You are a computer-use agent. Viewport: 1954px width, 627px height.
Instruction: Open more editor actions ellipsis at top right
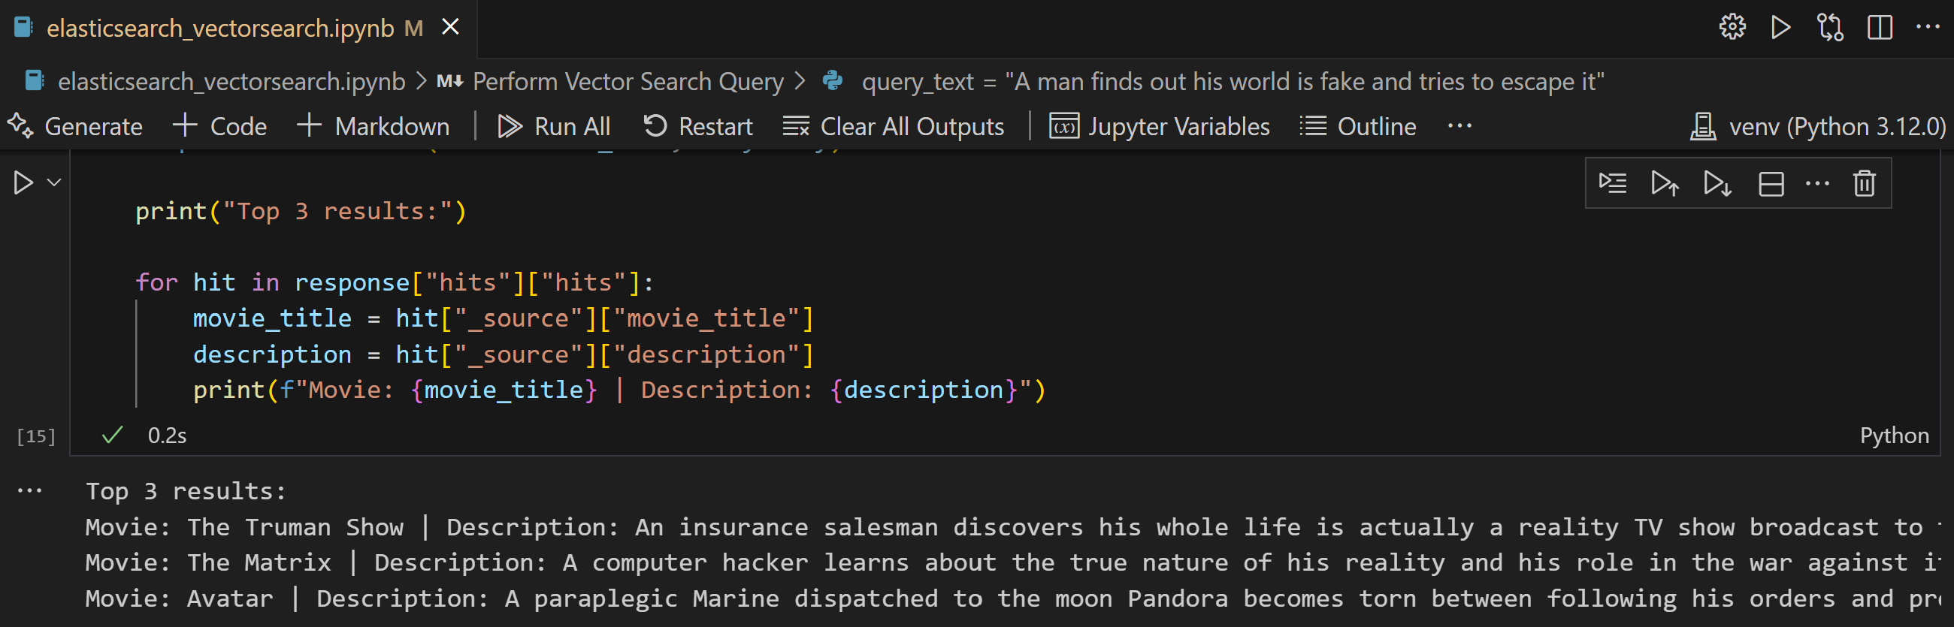1928,27
